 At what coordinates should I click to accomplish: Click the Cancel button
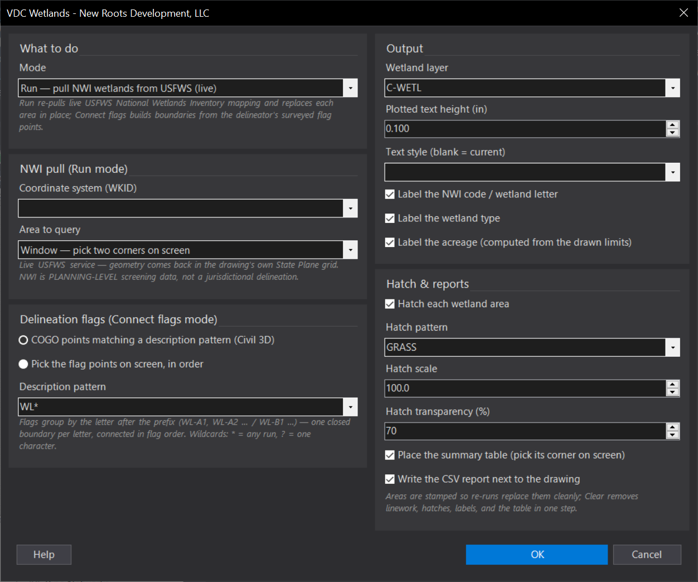tap(647, 555)
